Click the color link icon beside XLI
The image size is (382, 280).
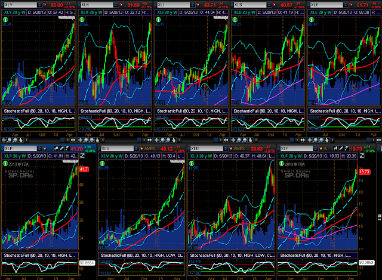click(x=198, y=5)
